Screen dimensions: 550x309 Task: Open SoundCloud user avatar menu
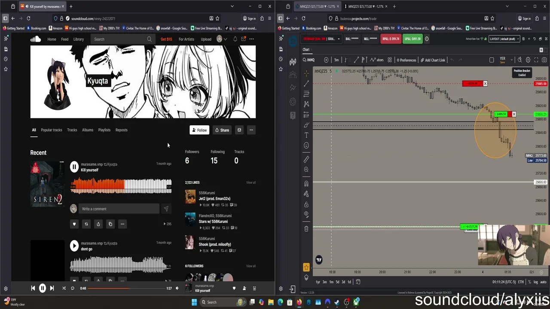pos(221,39)
